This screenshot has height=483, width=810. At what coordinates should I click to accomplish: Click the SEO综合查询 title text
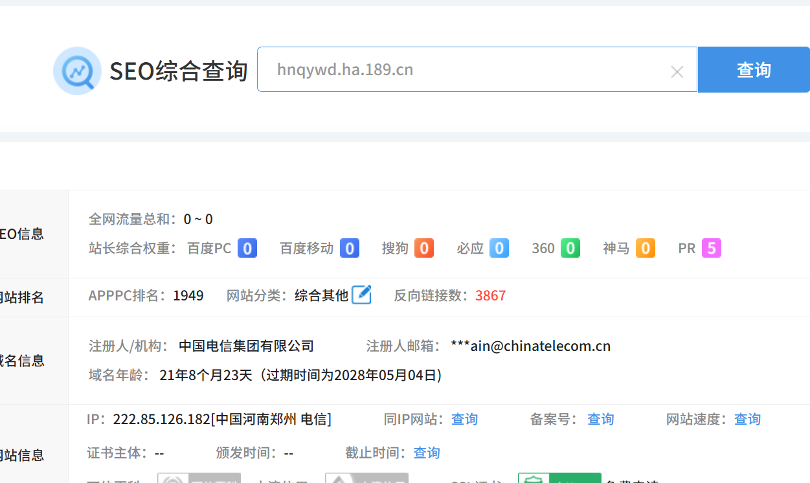coord(179,71)
